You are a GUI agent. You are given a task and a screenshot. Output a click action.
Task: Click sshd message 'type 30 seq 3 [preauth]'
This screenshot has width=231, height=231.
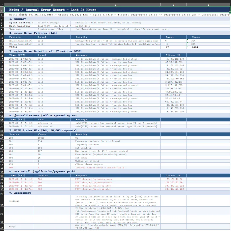click(116, 127)
